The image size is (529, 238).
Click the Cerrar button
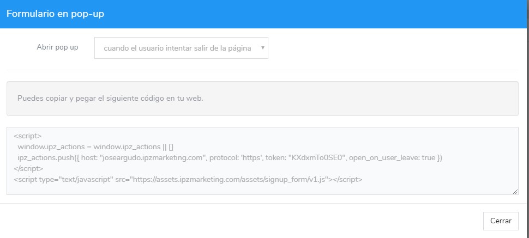501,221
